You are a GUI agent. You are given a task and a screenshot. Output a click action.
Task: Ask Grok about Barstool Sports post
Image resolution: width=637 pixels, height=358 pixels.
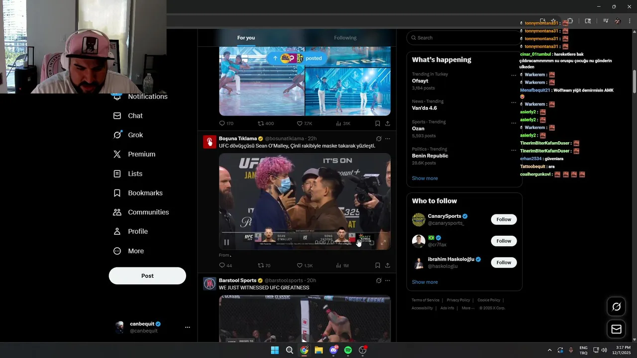tap(379, 280)
